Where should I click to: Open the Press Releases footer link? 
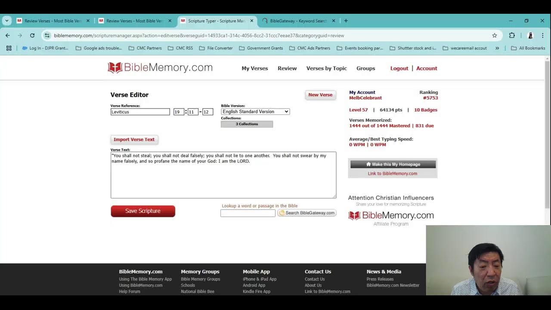click(380, 279)
